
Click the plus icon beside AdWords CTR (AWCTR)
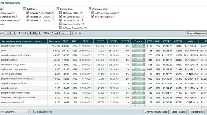pos(53,16)
